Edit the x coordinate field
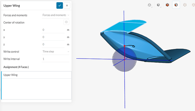195x111 pixels. 53,30
